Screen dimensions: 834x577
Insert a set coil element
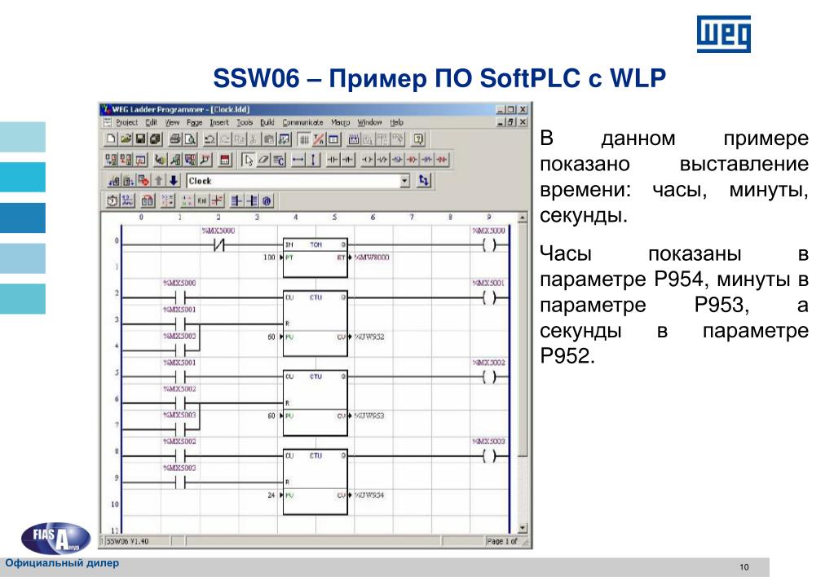(397, 160)
